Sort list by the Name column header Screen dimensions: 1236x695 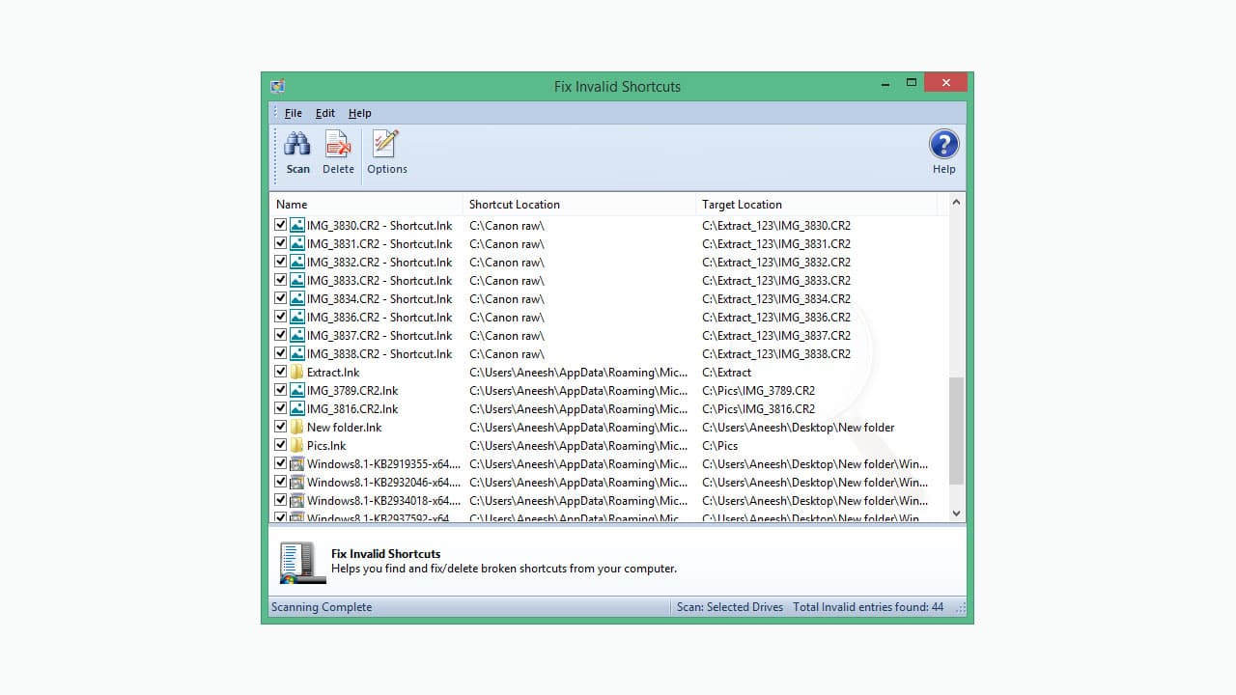click(x=365, y=204)
